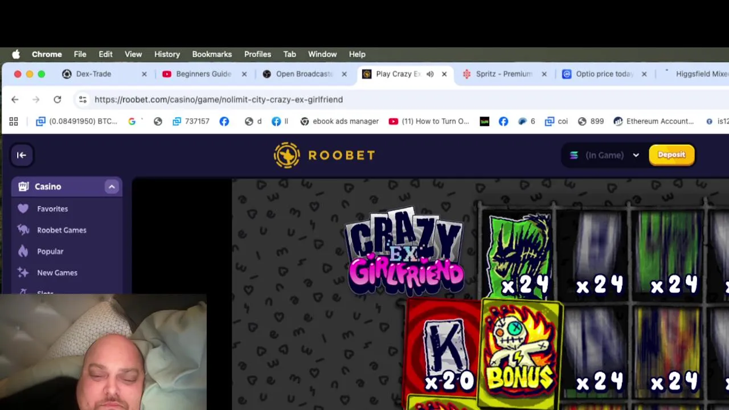
Task: Click the New Games sparkle icon
Action: (23, 273)
